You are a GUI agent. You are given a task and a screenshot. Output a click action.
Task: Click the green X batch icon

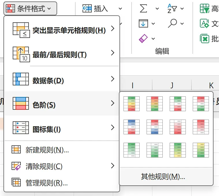pyautogui.click(x=205, y=39)
